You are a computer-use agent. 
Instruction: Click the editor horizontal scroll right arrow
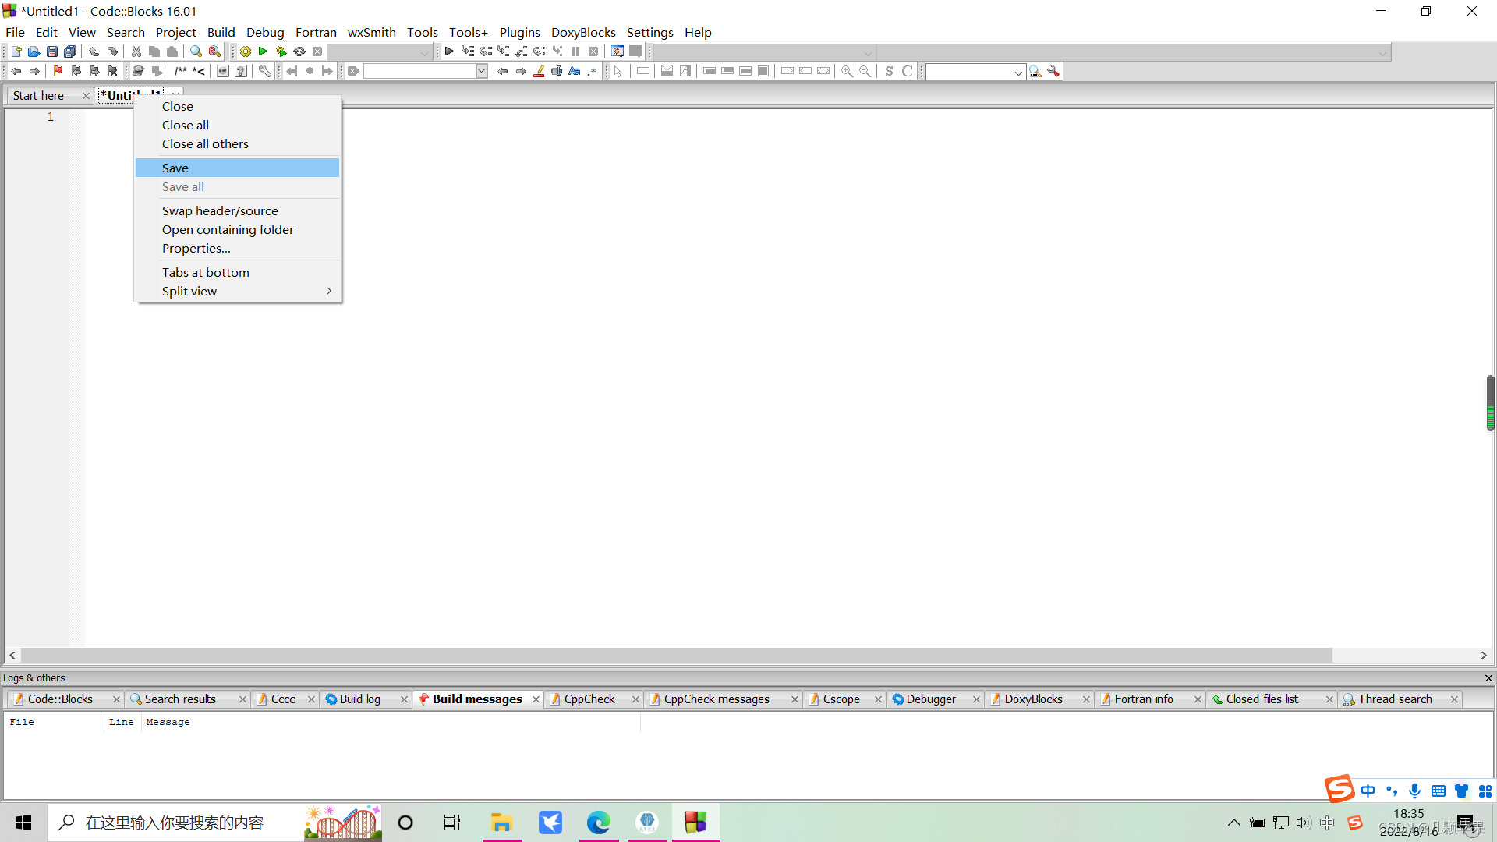pyautogui.click(x=1484, y=655)
